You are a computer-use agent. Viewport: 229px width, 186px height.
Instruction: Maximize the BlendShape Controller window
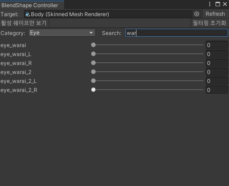[x=218, y=4]
